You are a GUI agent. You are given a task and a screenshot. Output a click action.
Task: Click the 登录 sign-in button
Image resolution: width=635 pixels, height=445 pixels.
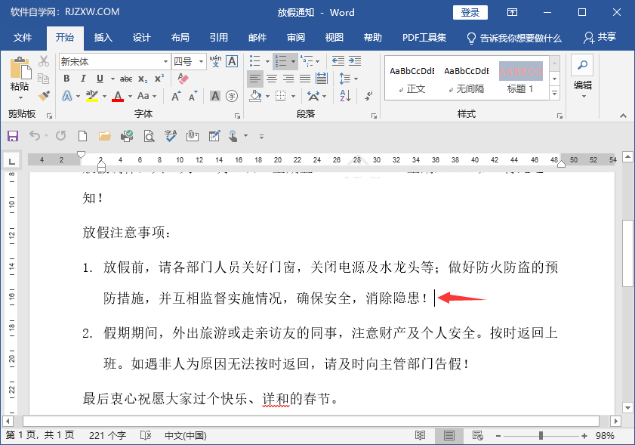tap(470, 13)
